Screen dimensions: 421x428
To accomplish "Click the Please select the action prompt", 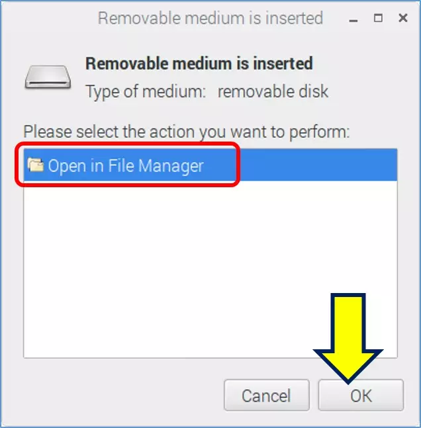I will tap(186, 132).
